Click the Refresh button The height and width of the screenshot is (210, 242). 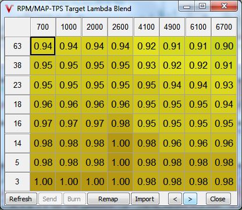click(x=21, y=199)
